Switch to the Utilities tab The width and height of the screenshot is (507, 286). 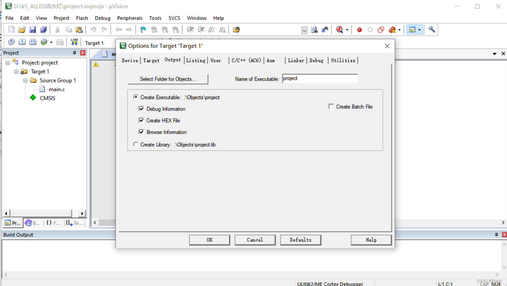click(343, 61)
